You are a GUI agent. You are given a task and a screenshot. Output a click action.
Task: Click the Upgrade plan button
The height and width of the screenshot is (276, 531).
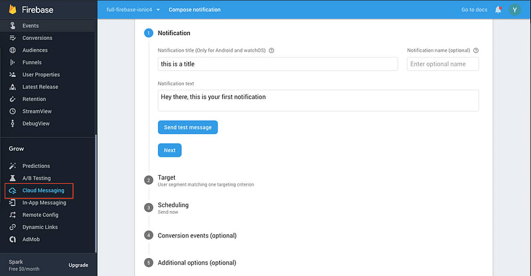78,265
